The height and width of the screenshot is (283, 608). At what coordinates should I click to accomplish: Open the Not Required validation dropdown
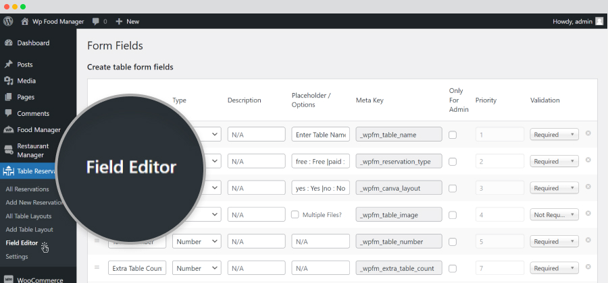point(554,214)
